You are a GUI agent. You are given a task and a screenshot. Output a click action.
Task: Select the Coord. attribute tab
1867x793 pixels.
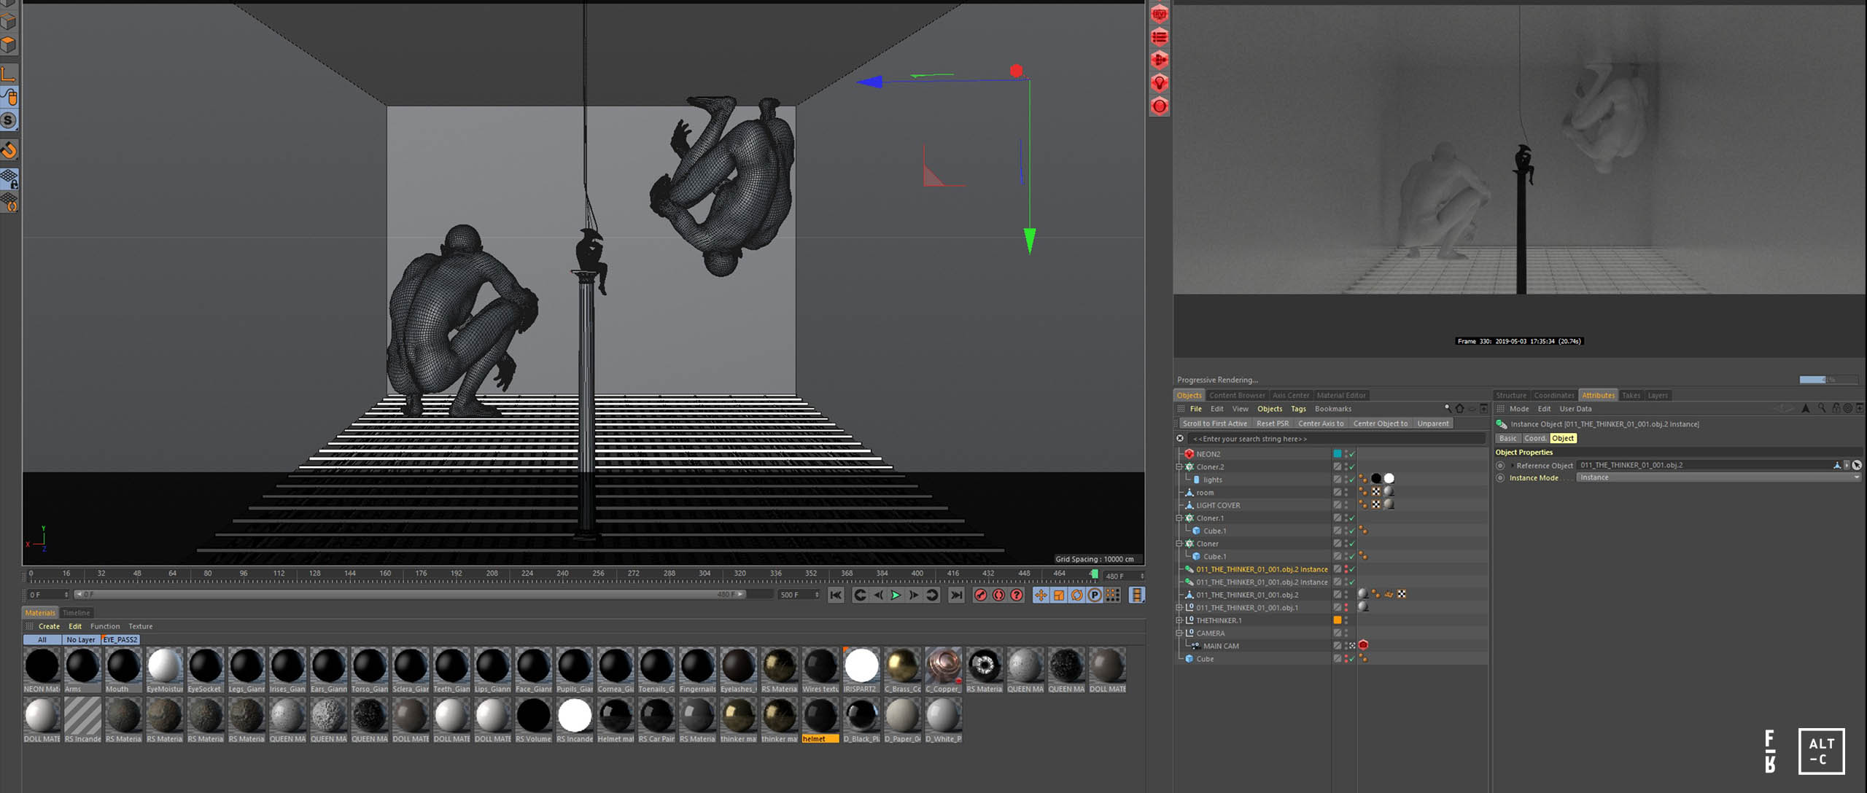(x=1535, y=439)
